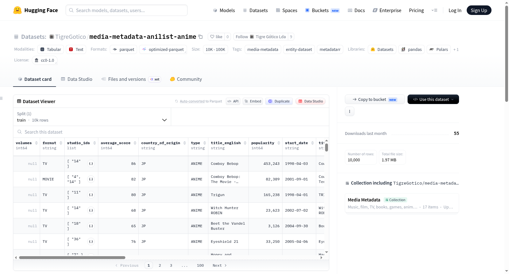Click the heart like button

(216, 37)
